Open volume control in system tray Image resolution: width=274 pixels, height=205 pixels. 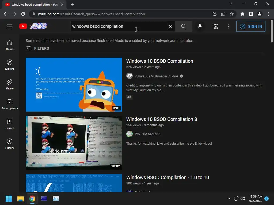pos(243,199)
